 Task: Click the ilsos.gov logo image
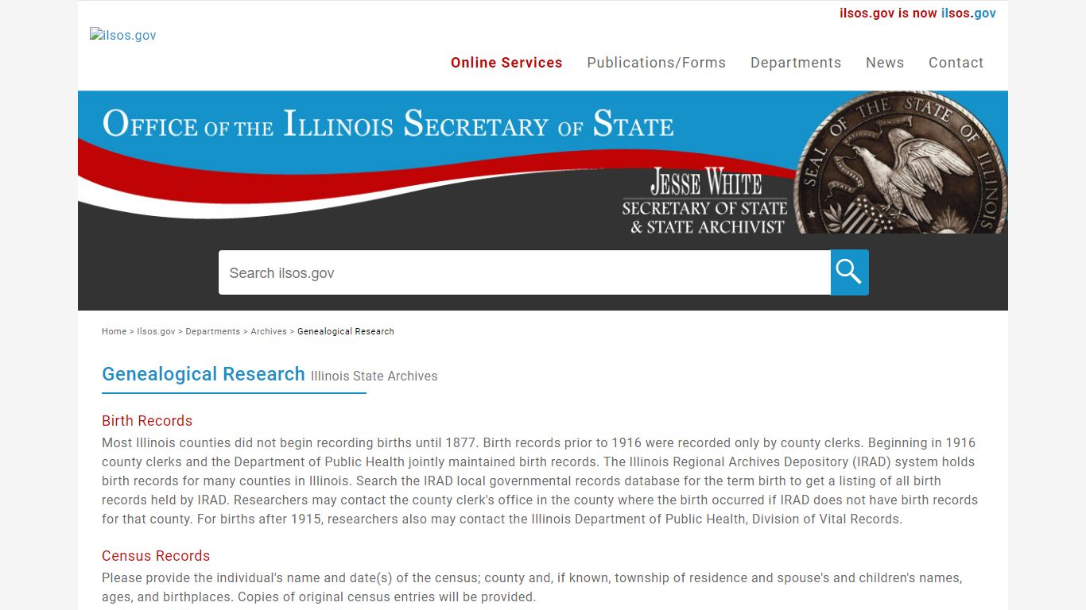tap(123, 35)
